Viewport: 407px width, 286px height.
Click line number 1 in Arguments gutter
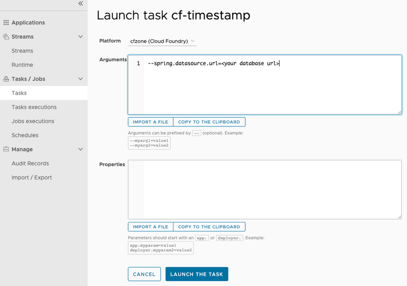pos(138,63)
